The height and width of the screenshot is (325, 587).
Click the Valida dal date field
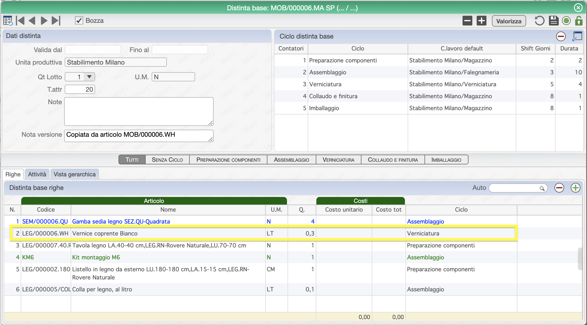[93, 50]
